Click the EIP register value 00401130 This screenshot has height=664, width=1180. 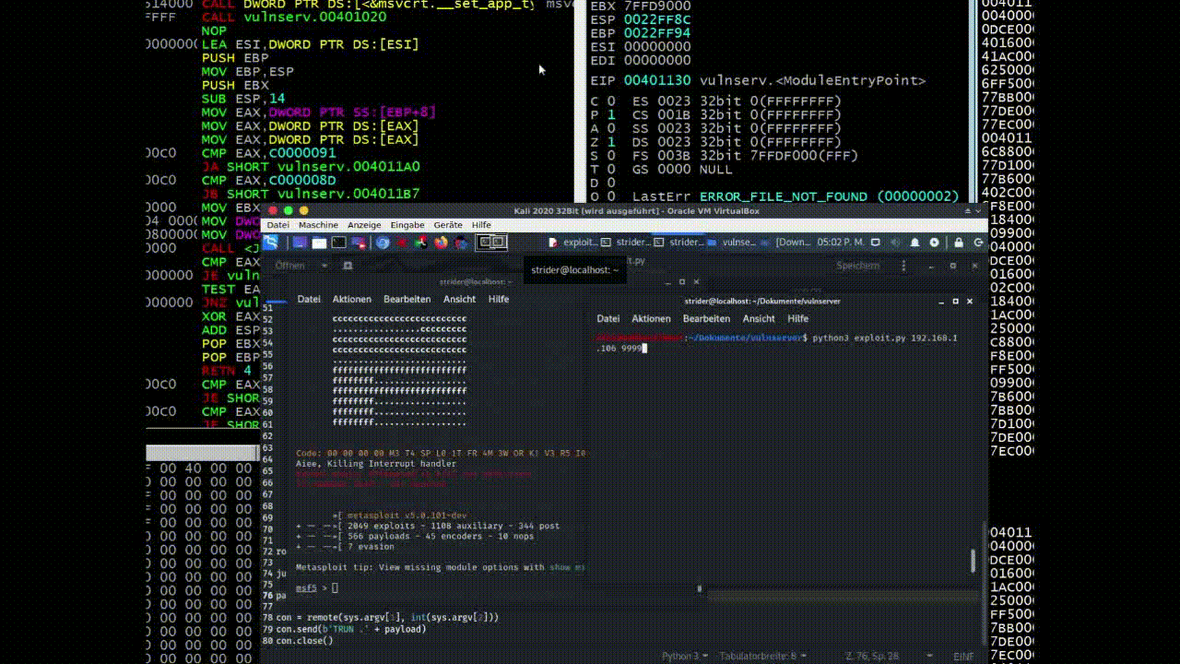point(657,80)
